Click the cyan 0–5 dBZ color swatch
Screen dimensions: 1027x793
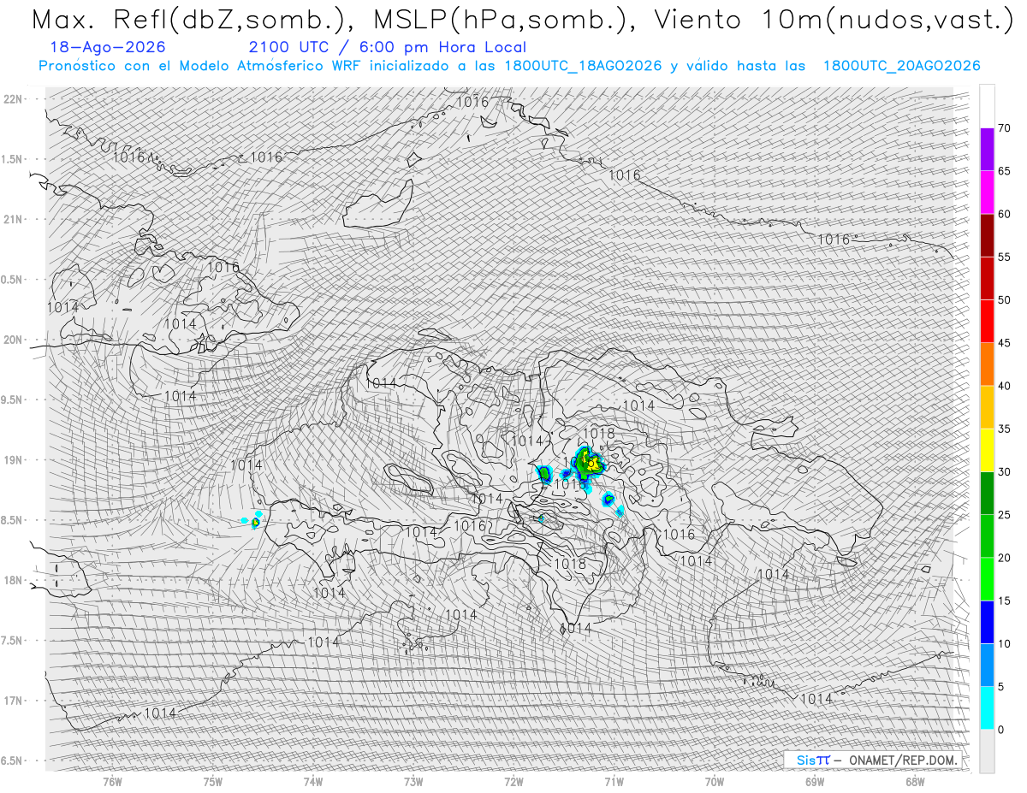[987, 708]
